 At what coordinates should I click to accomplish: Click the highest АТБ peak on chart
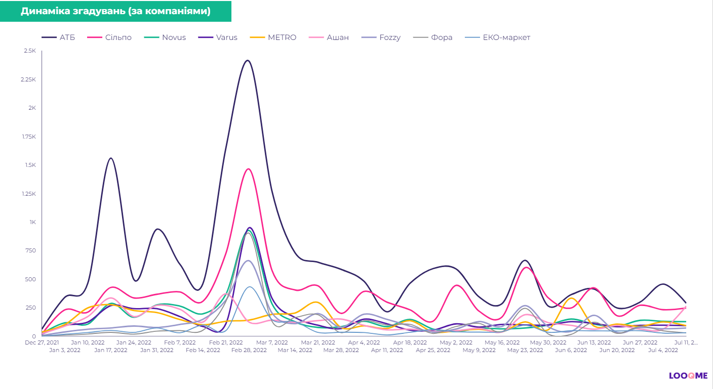[x=247, y=61]
